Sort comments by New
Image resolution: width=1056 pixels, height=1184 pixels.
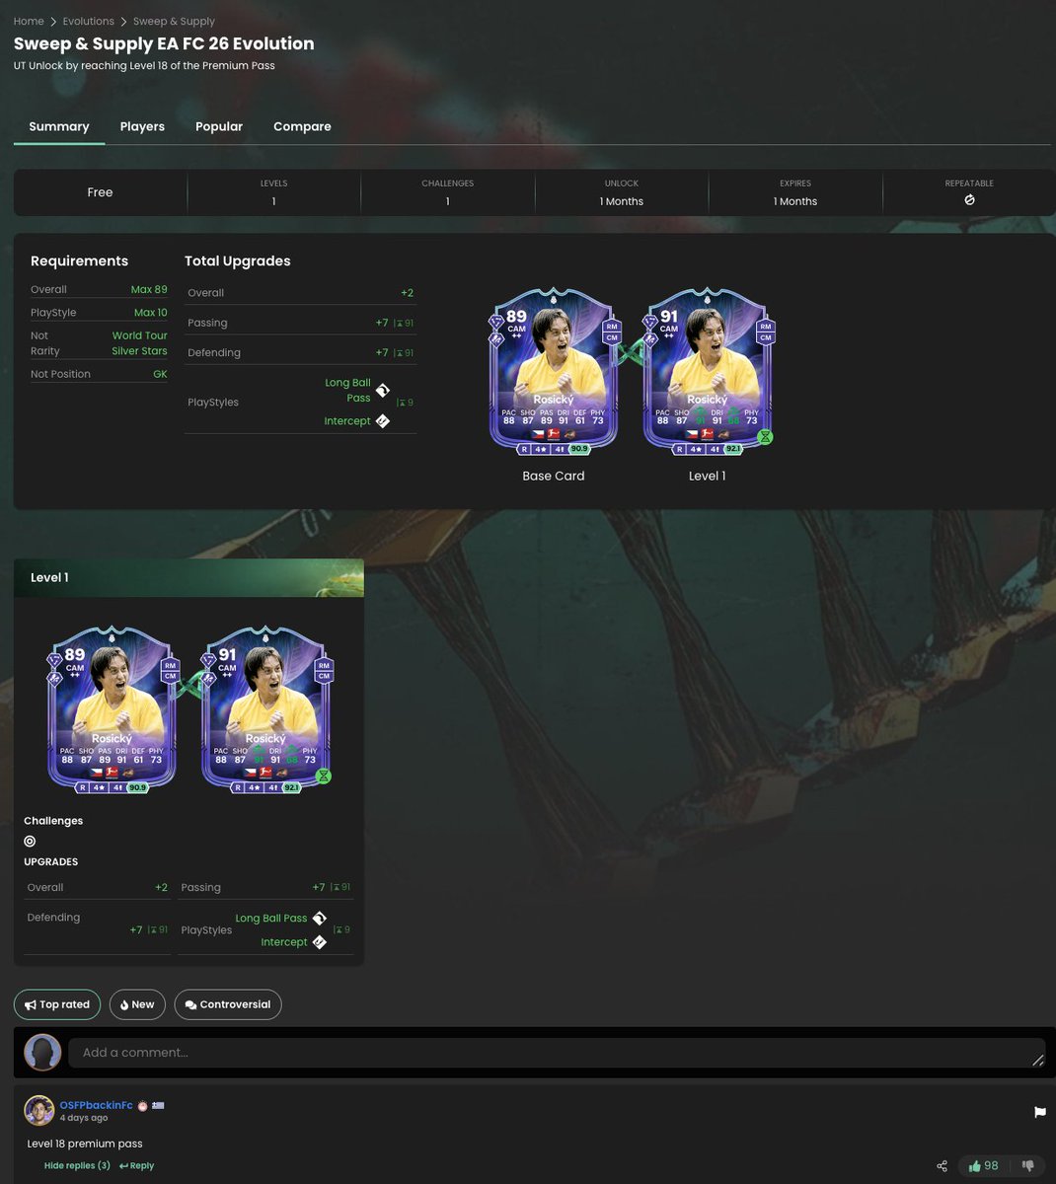click(137, 1004)
